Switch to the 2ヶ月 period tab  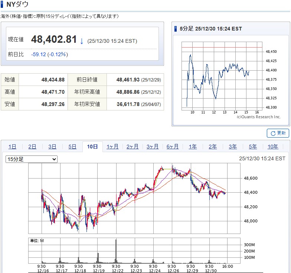point(133,147)
